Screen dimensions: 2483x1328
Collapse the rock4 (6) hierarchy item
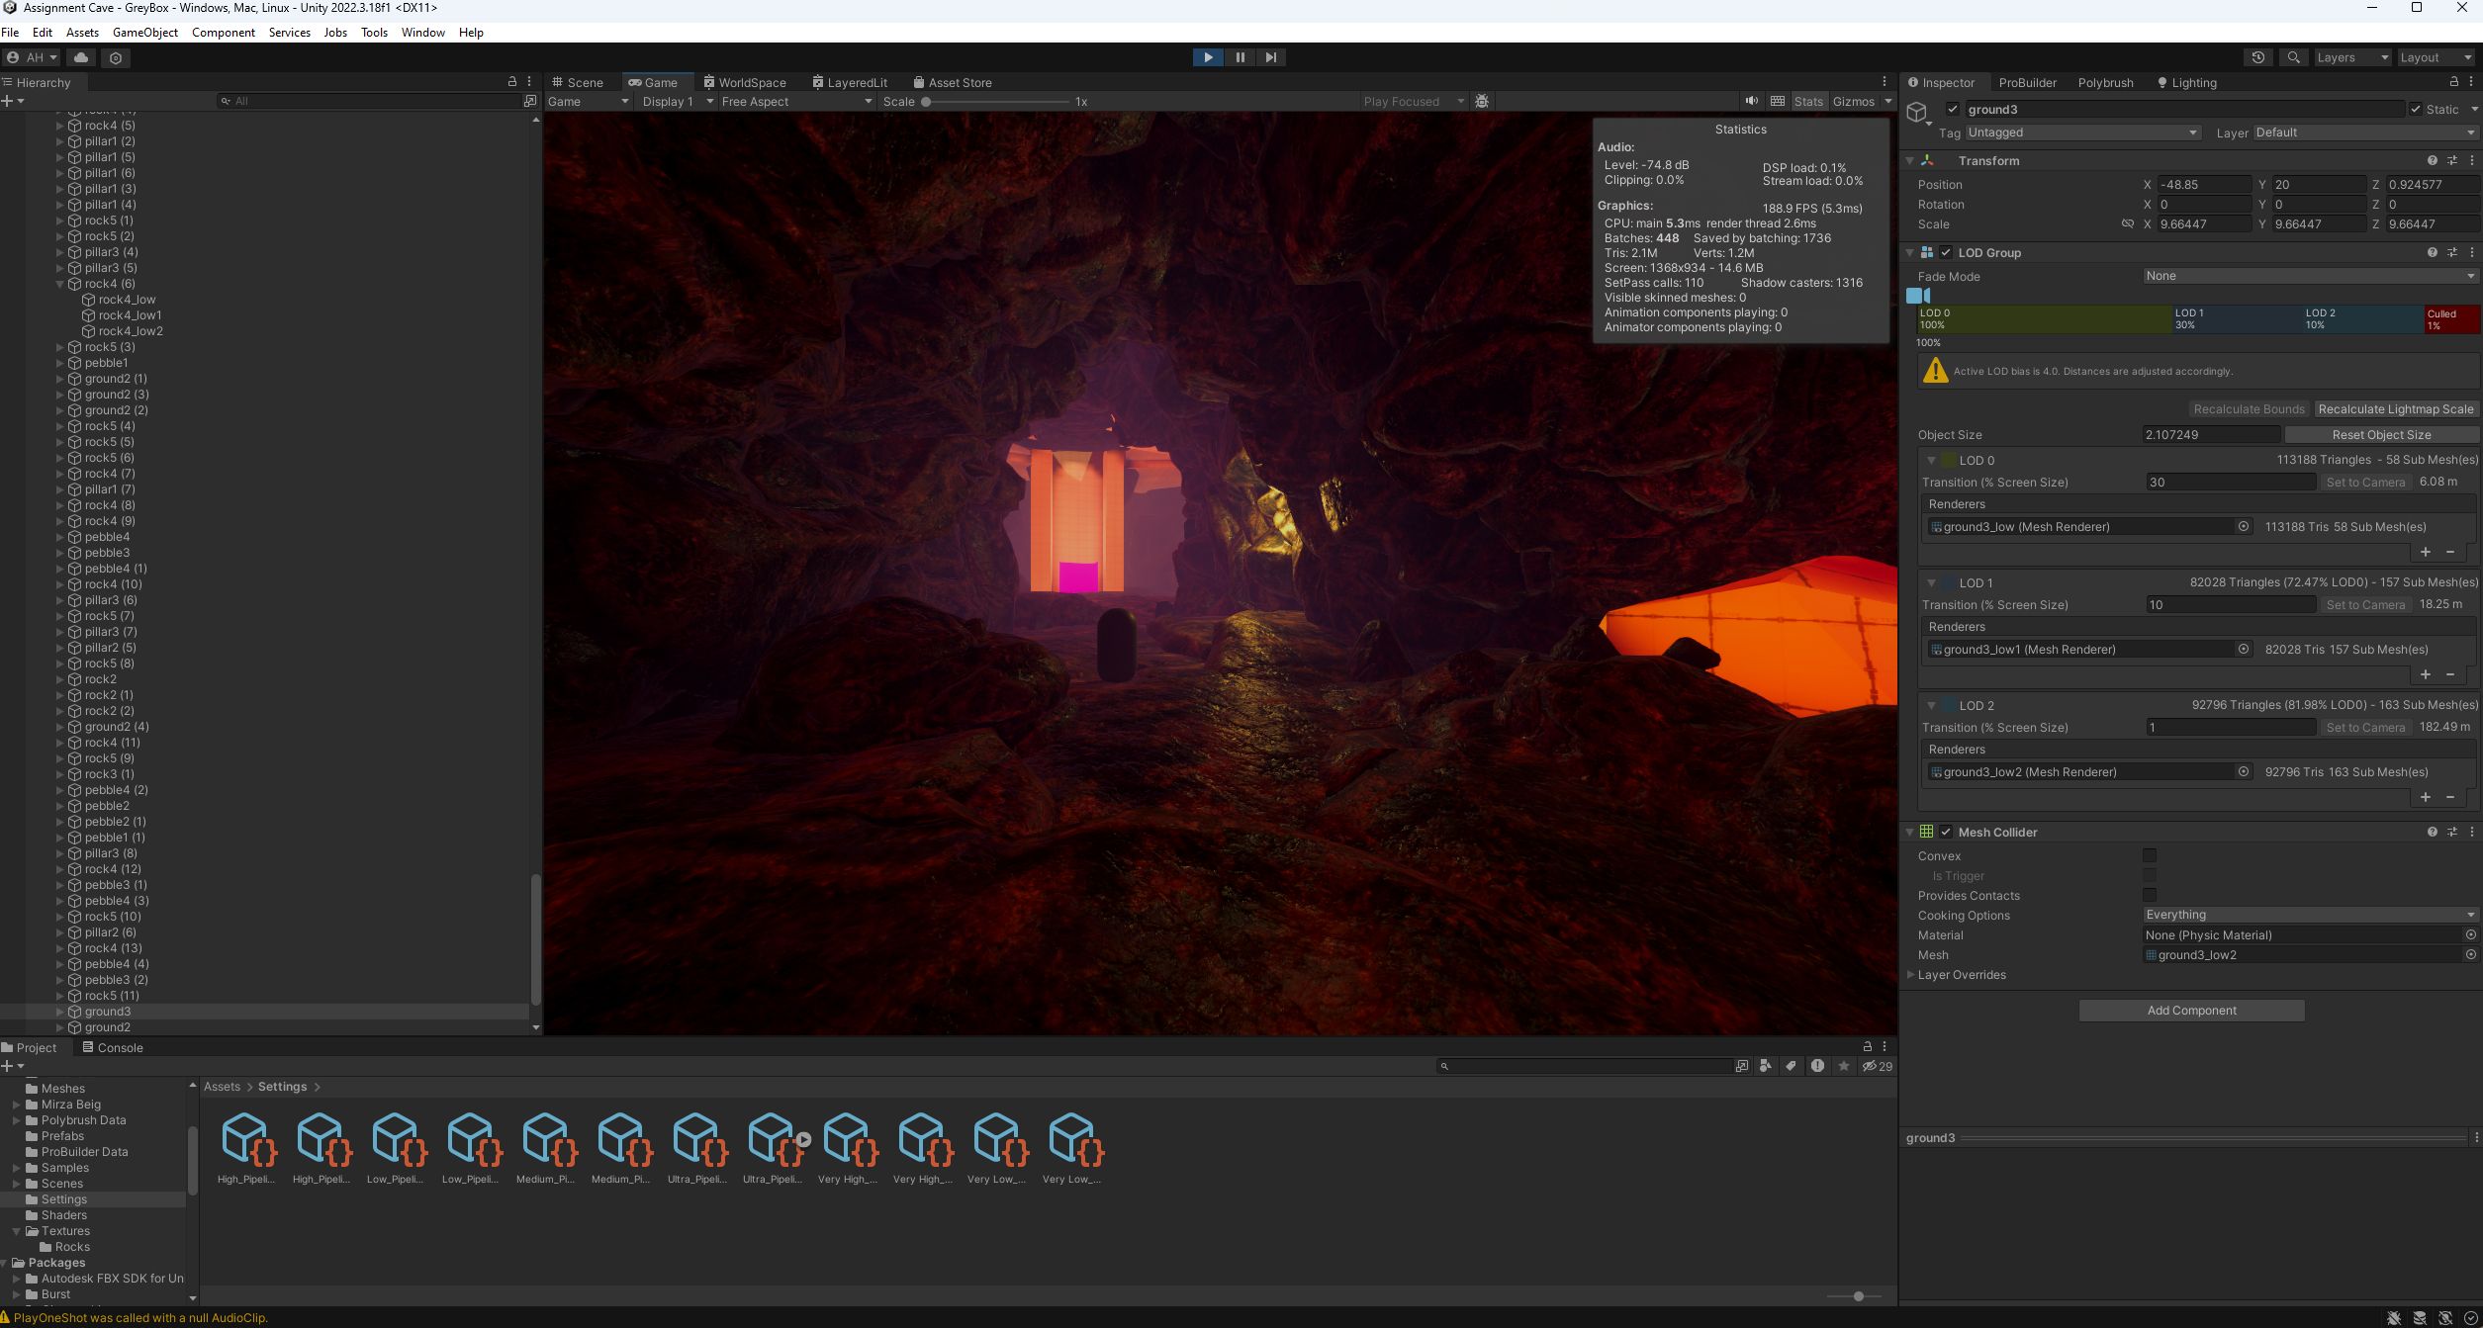click(61, 284)
